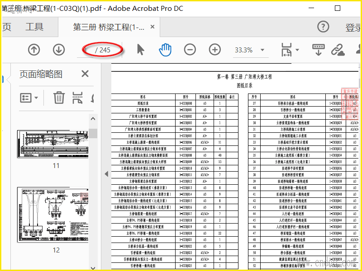Click the 主桥A8桥台一般构造图 table row
This screenshot has height=271, width=362.
tap(175, 240)
